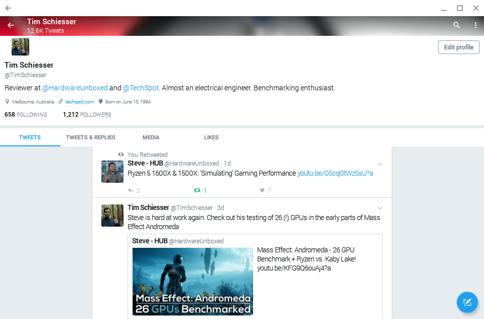Click quoted text 'Mass Effect: Andromeda - 26 GPU'
The width and height of the screenshot is (484, 319).
306,250
